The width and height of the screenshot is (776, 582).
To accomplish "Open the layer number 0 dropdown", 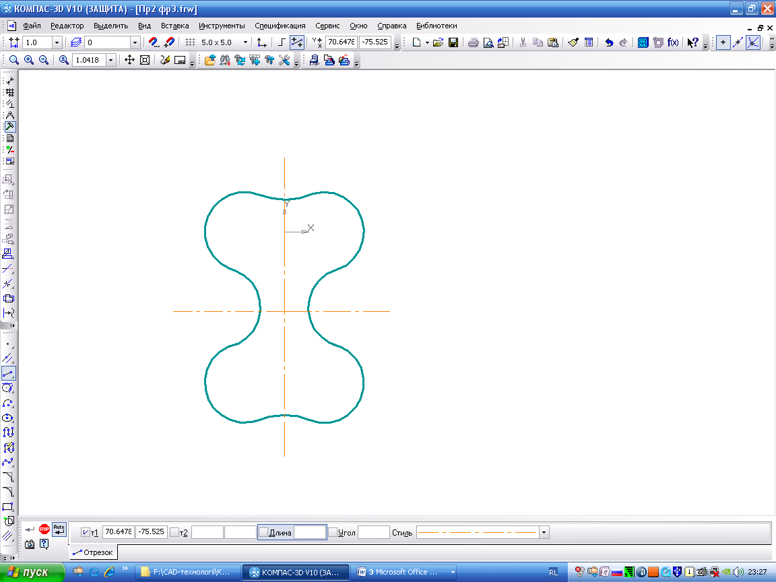I will click(135, 42).
